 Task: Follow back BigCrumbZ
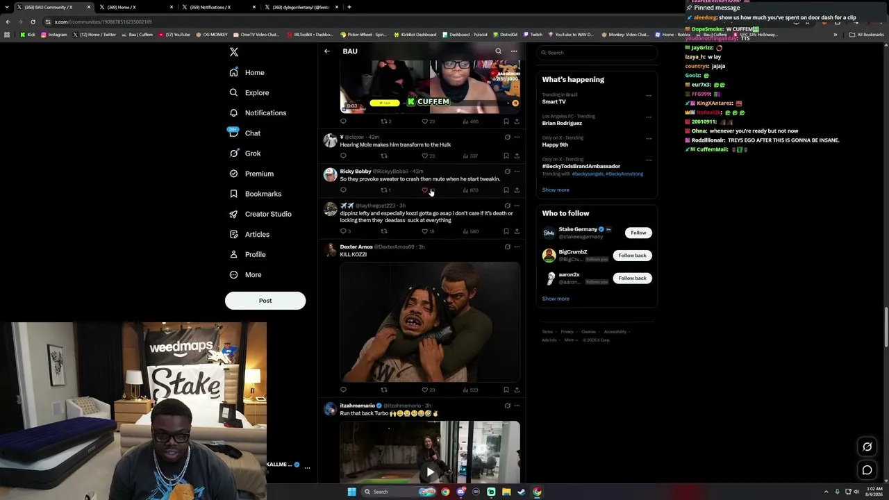(x=632, y=256)
